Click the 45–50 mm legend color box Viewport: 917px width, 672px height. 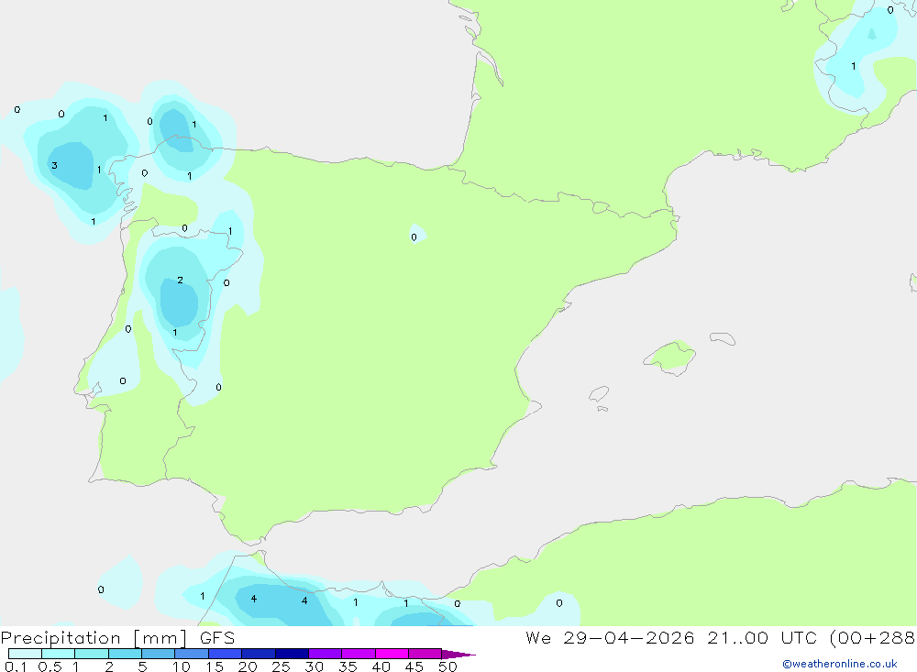(x=425, y=654)
